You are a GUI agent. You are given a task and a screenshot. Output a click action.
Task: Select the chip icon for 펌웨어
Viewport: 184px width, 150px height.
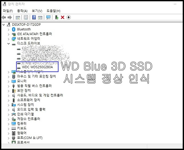[13, 133]
